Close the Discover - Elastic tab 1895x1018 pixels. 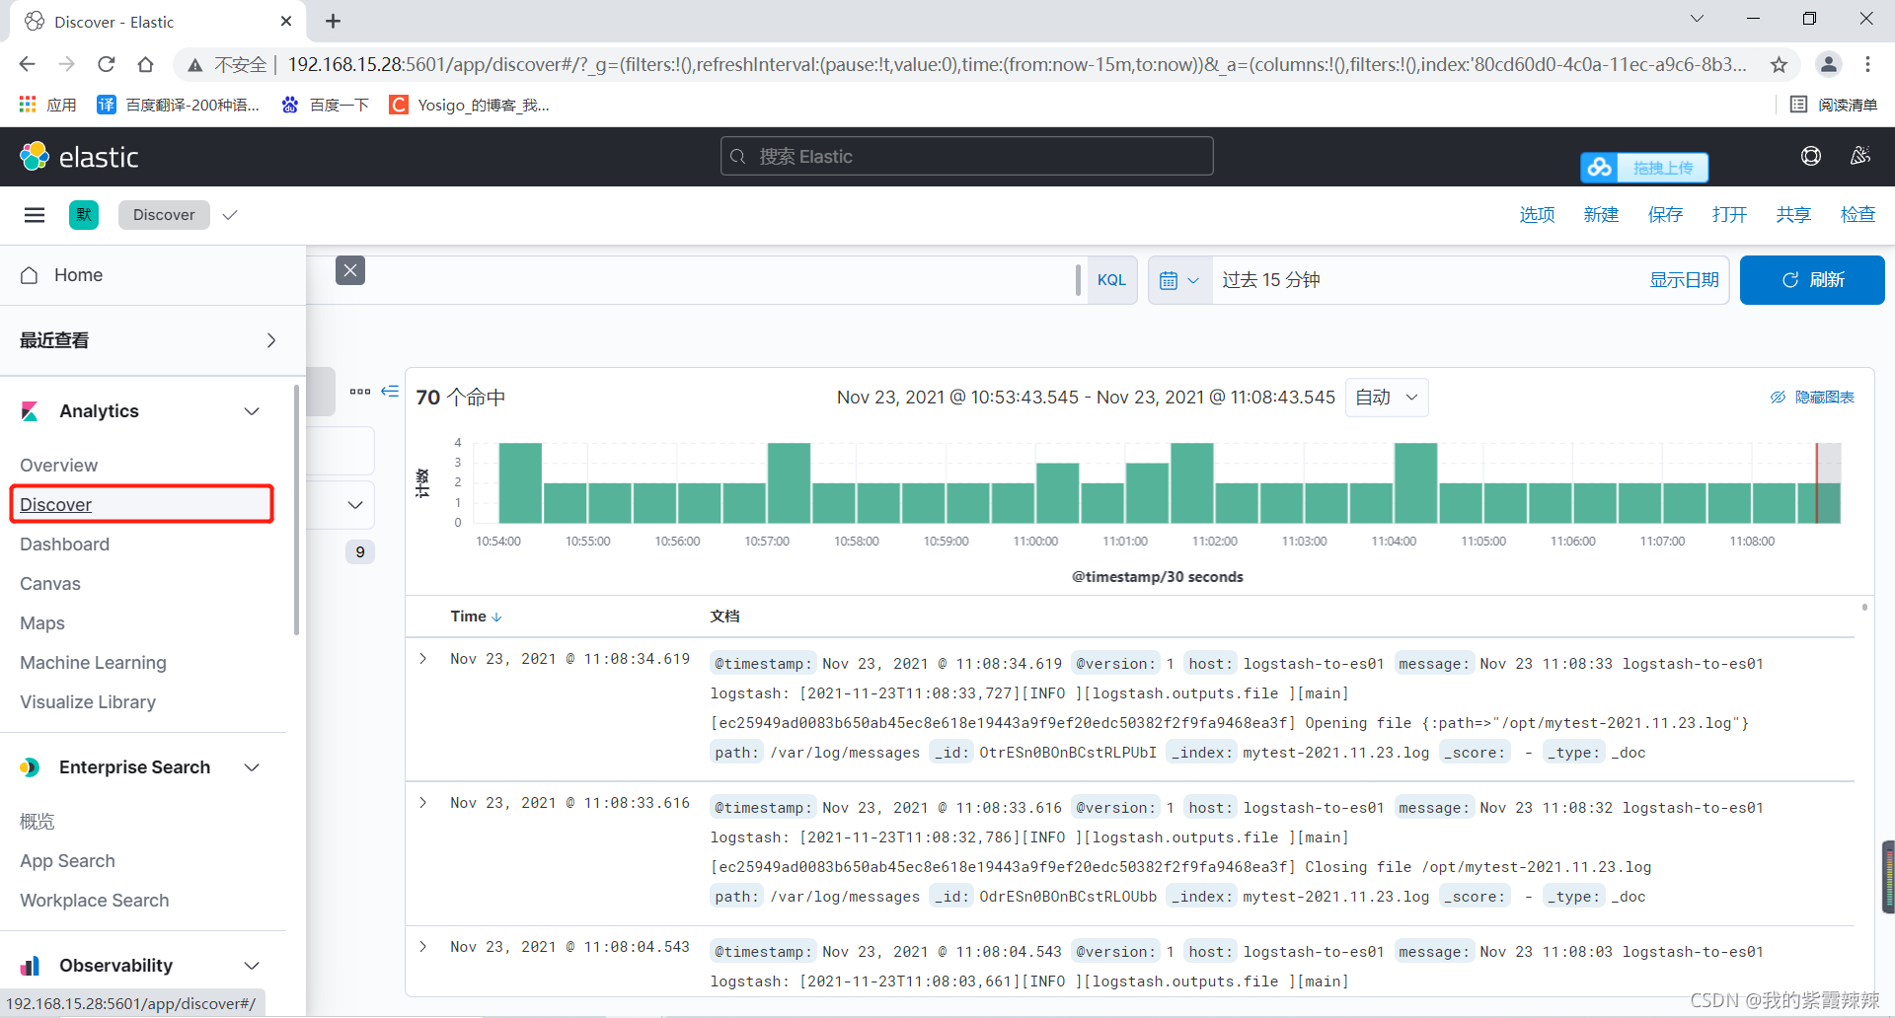(286, 21)
